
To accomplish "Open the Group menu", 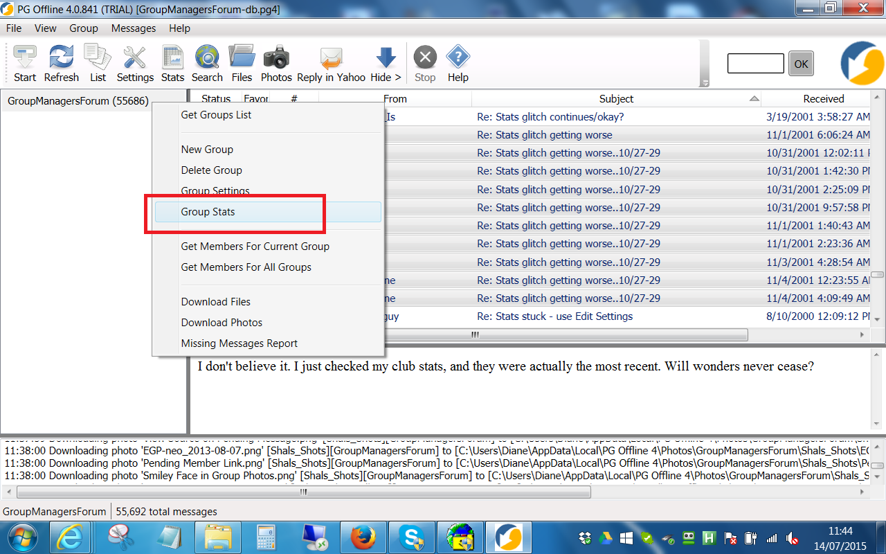I will tap(84, 28).
